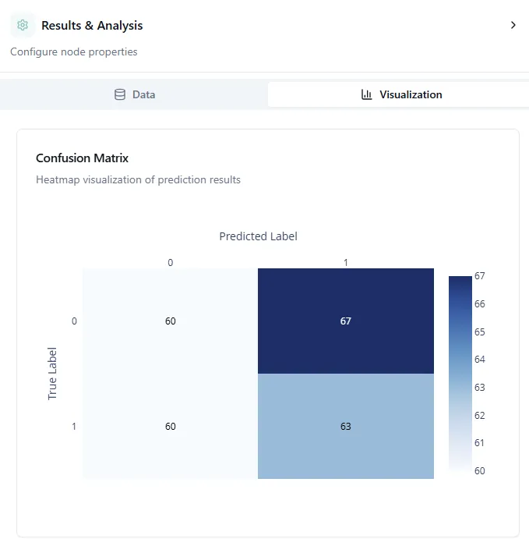Click the Results & Analysis gear icon
The height and width of the screenshot is (539, 529).
(x=23, y=25)
